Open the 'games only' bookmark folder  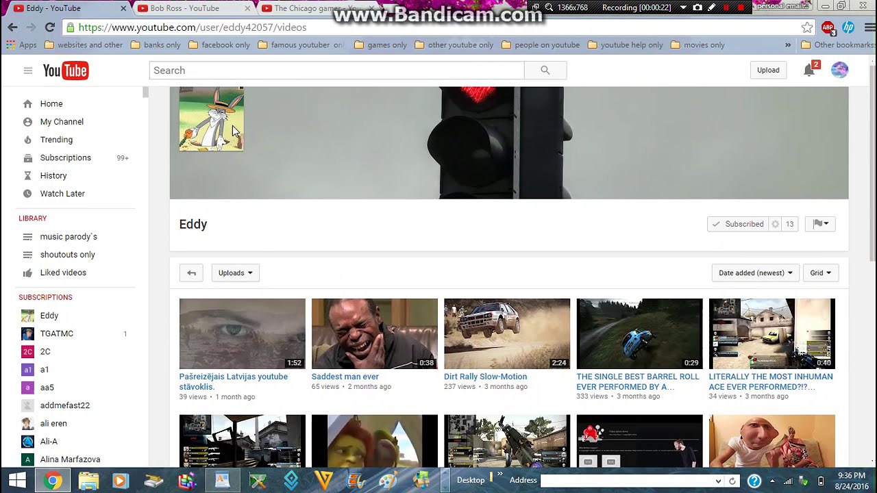pyautogui.click(x=381, y=45)
